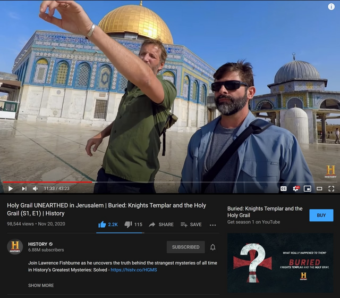
Task: Click the SUBSCRIBED button
Action: [185, 247]
